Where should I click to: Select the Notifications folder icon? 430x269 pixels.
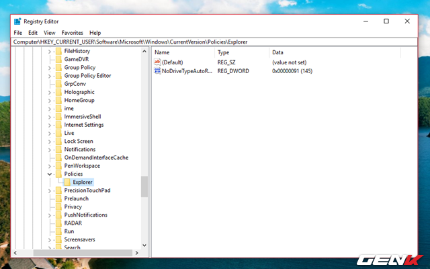pyautogui.click(x=58, y=150)
